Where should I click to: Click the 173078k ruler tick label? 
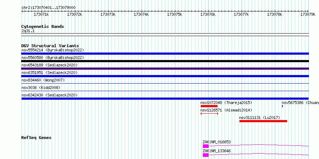pyautogui.click(x=275, y=14)
